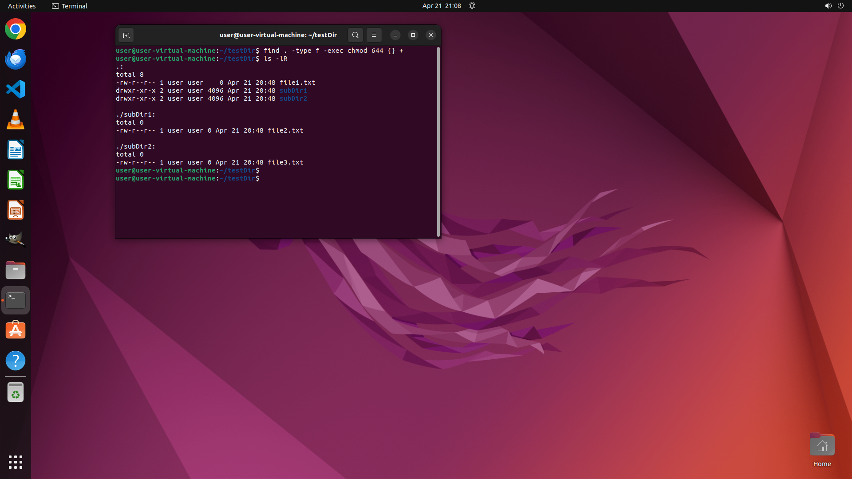Launch LibreOffice Calc spreadsheet
The image size is (852, 479).
coord(16,180)
